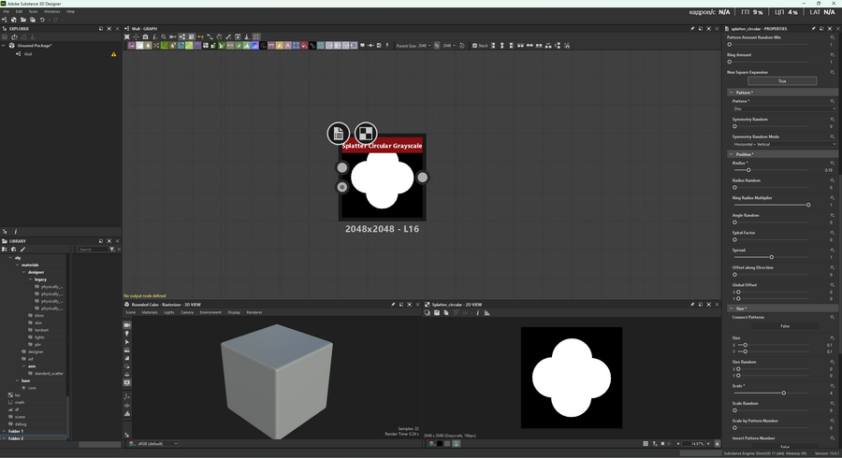Open the Pattern dropdown set to Disc

pos(784,108)
